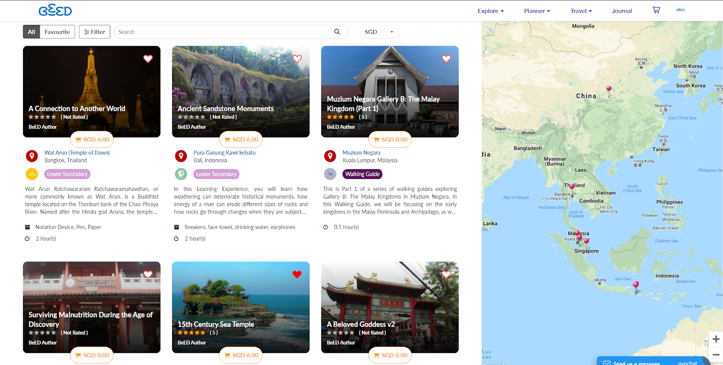Open Surviving Malnutrition card thumbnail

92,307
